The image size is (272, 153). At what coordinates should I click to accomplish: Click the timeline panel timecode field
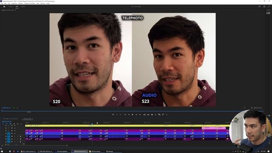(7, 122)
